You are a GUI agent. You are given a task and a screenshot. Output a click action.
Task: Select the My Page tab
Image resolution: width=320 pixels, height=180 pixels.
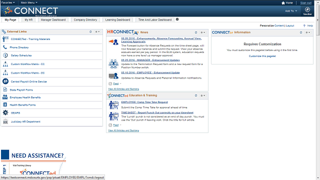(x=10, y=20)
